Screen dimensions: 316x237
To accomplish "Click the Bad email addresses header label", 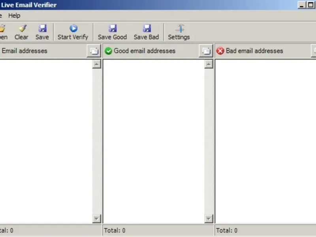I will [254, 51].
